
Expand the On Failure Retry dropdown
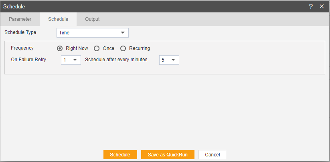pos(71,60)
